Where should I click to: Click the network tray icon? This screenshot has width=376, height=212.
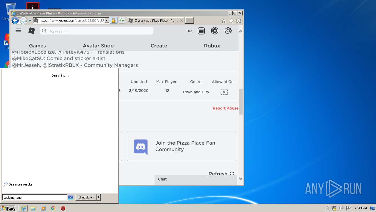(x=334, y=208)
